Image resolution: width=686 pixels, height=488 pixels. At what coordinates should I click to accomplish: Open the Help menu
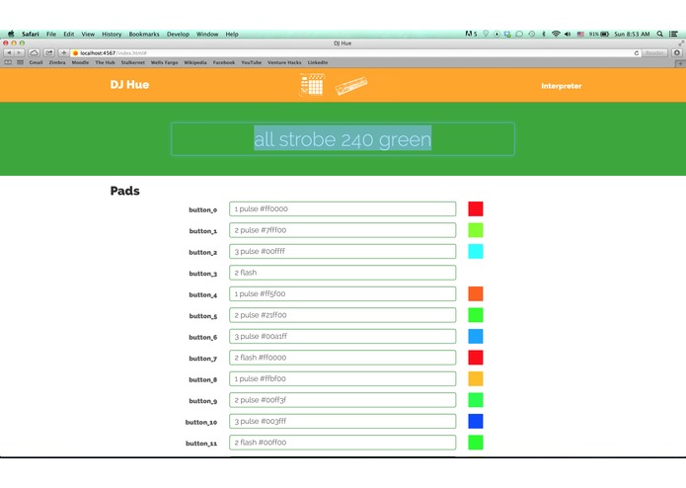click(x=232, y=35)
